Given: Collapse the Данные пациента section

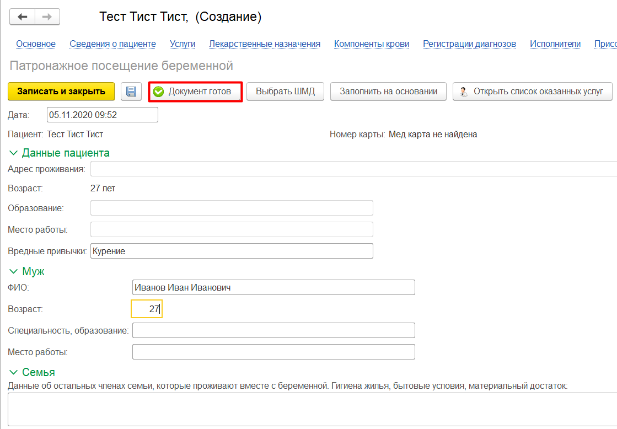Looking at the screenshot, I should (x=13, y=153).
